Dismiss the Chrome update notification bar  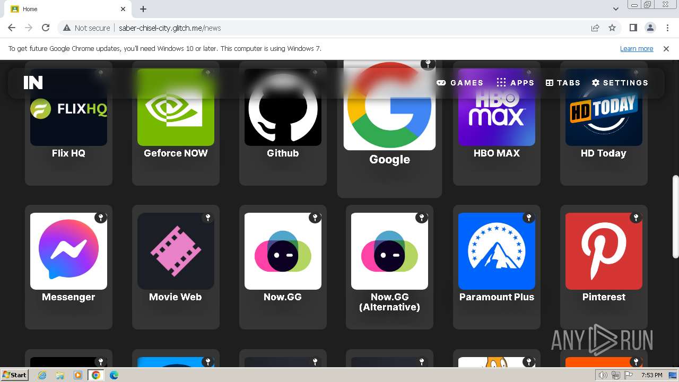pos(666,49)
